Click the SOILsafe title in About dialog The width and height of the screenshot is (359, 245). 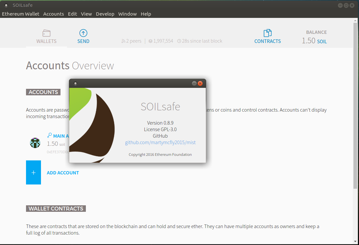coord(160,107)
